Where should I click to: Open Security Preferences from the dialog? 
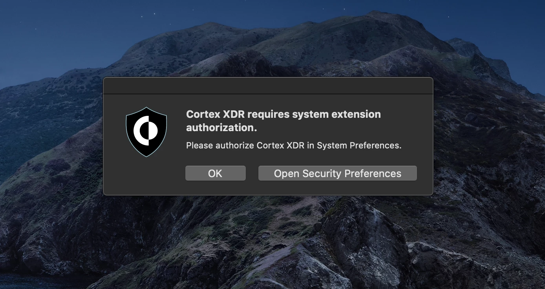click(x=337, y=173)
